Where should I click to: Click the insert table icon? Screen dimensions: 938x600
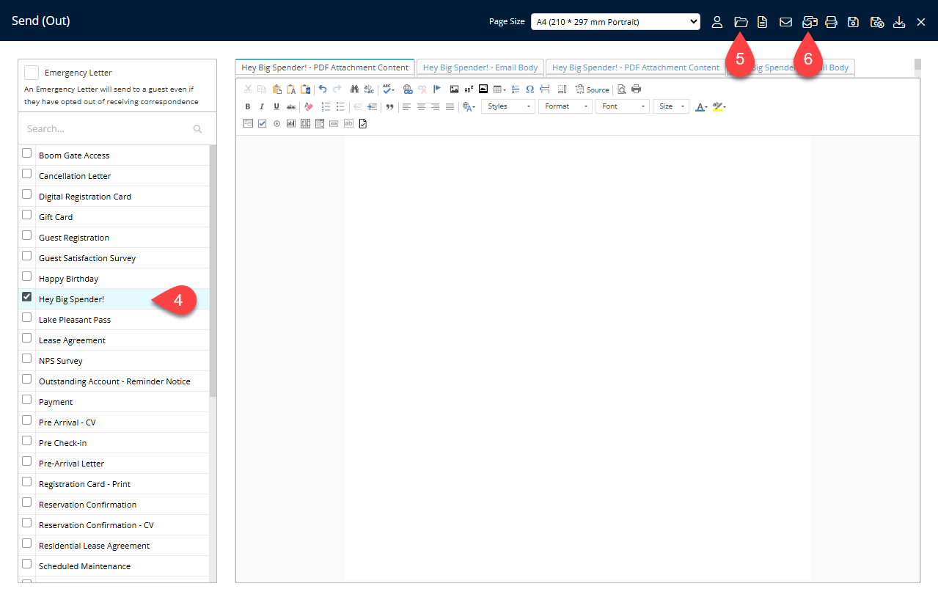[x=498, y=89]
